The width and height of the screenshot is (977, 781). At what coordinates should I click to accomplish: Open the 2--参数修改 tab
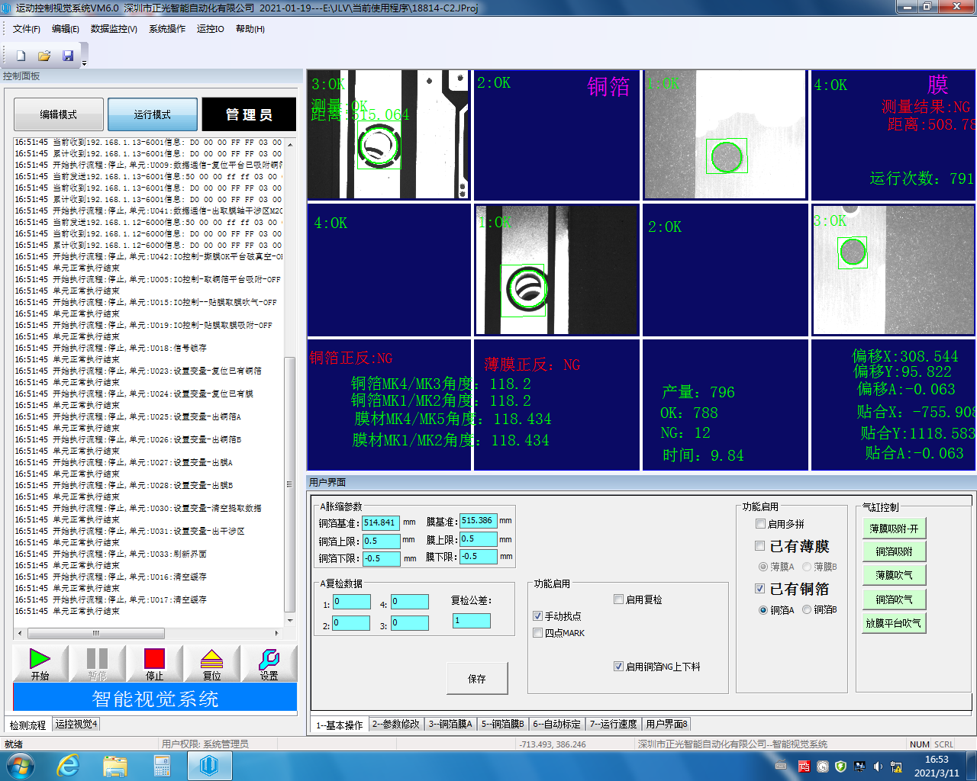396,724
